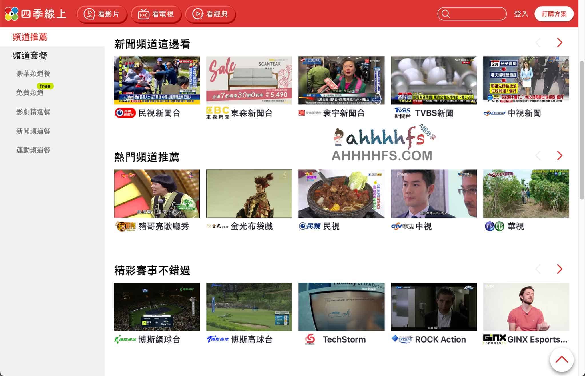The width and height of the screenshot is (585, 376).
Task: Click the 華視 CTS channel logo
Action: point(494,226)
